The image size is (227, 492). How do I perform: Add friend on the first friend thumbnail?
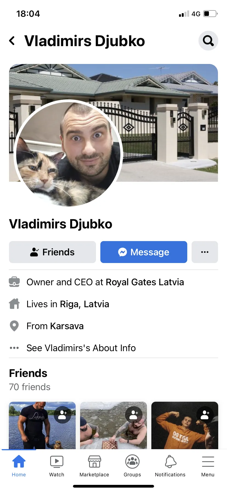[63, 415]
